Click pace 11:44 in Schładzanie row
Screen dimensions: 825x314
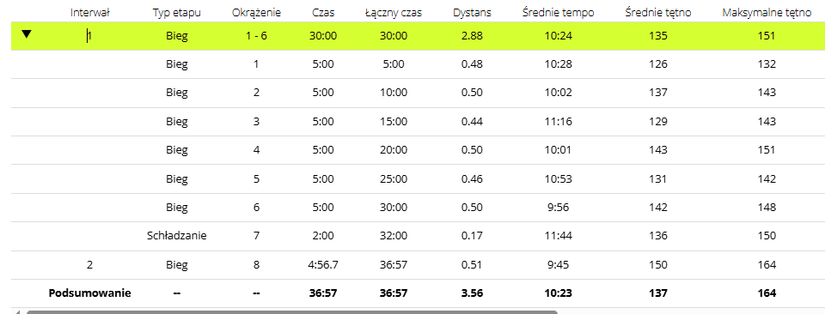coord(559,236)
